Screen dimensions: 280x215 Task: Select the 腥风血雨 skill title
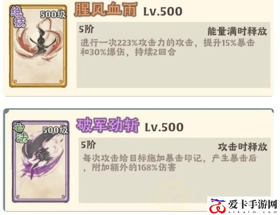pos(106,10)
